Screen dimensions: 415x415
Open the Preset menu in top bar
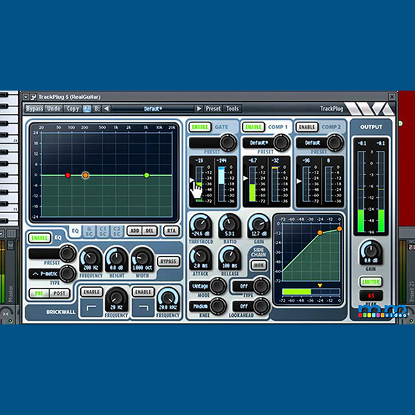tap(213, 109)
